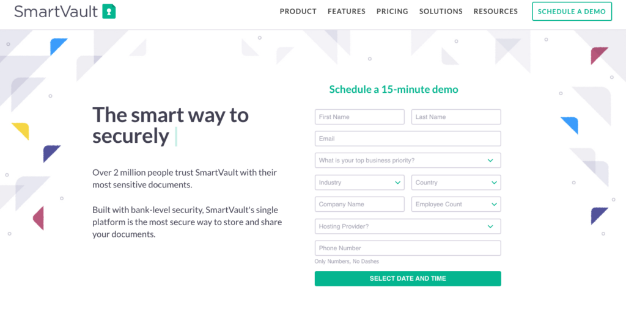Open the Product menu
Viewport: 626px width, 318px height.
(298, 12)
